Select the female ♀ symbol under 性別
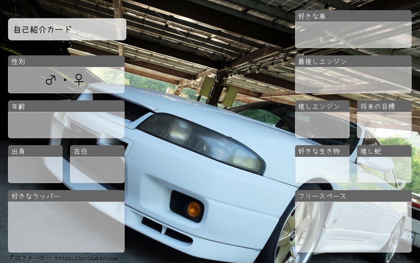Image resolution: width=420 pixels, height=263 pixels. 79,80
